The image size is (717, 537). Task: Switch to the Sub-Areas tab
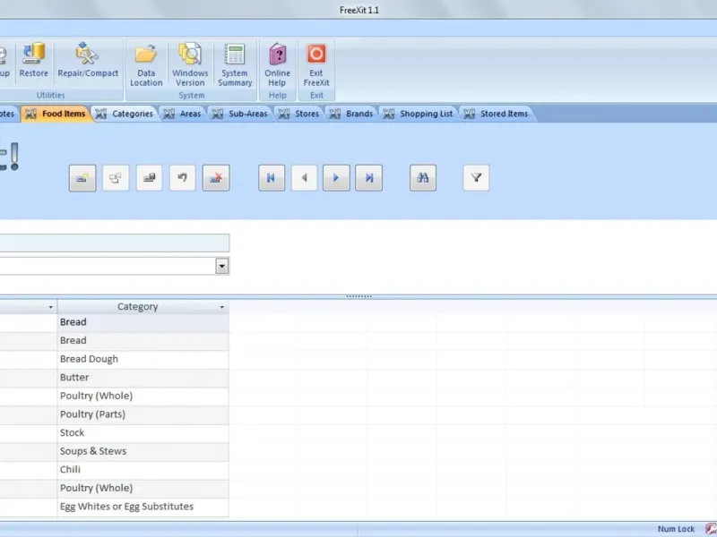pos(240,114)
